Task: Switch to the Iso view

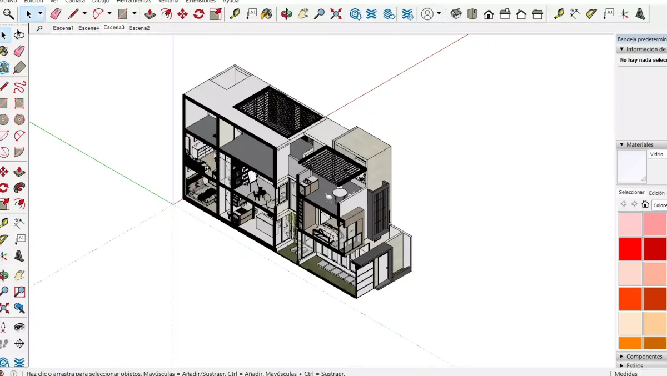Action: pos(456,14)
